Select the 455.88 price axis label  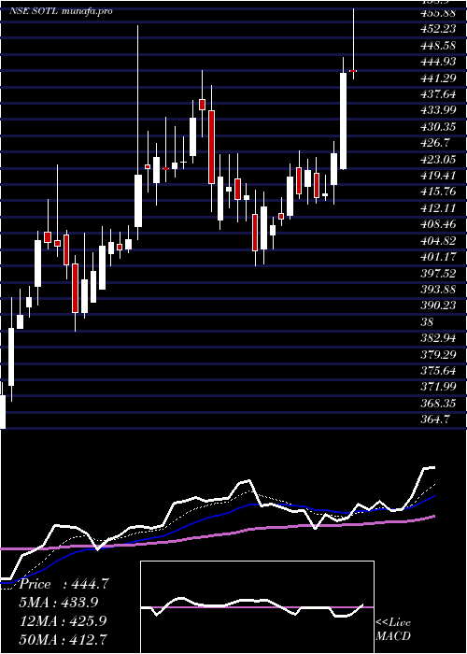coord(438,12)
